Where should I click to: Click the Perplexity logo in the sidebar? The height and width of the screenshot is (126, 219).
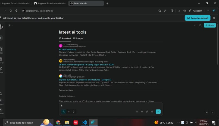1,27
